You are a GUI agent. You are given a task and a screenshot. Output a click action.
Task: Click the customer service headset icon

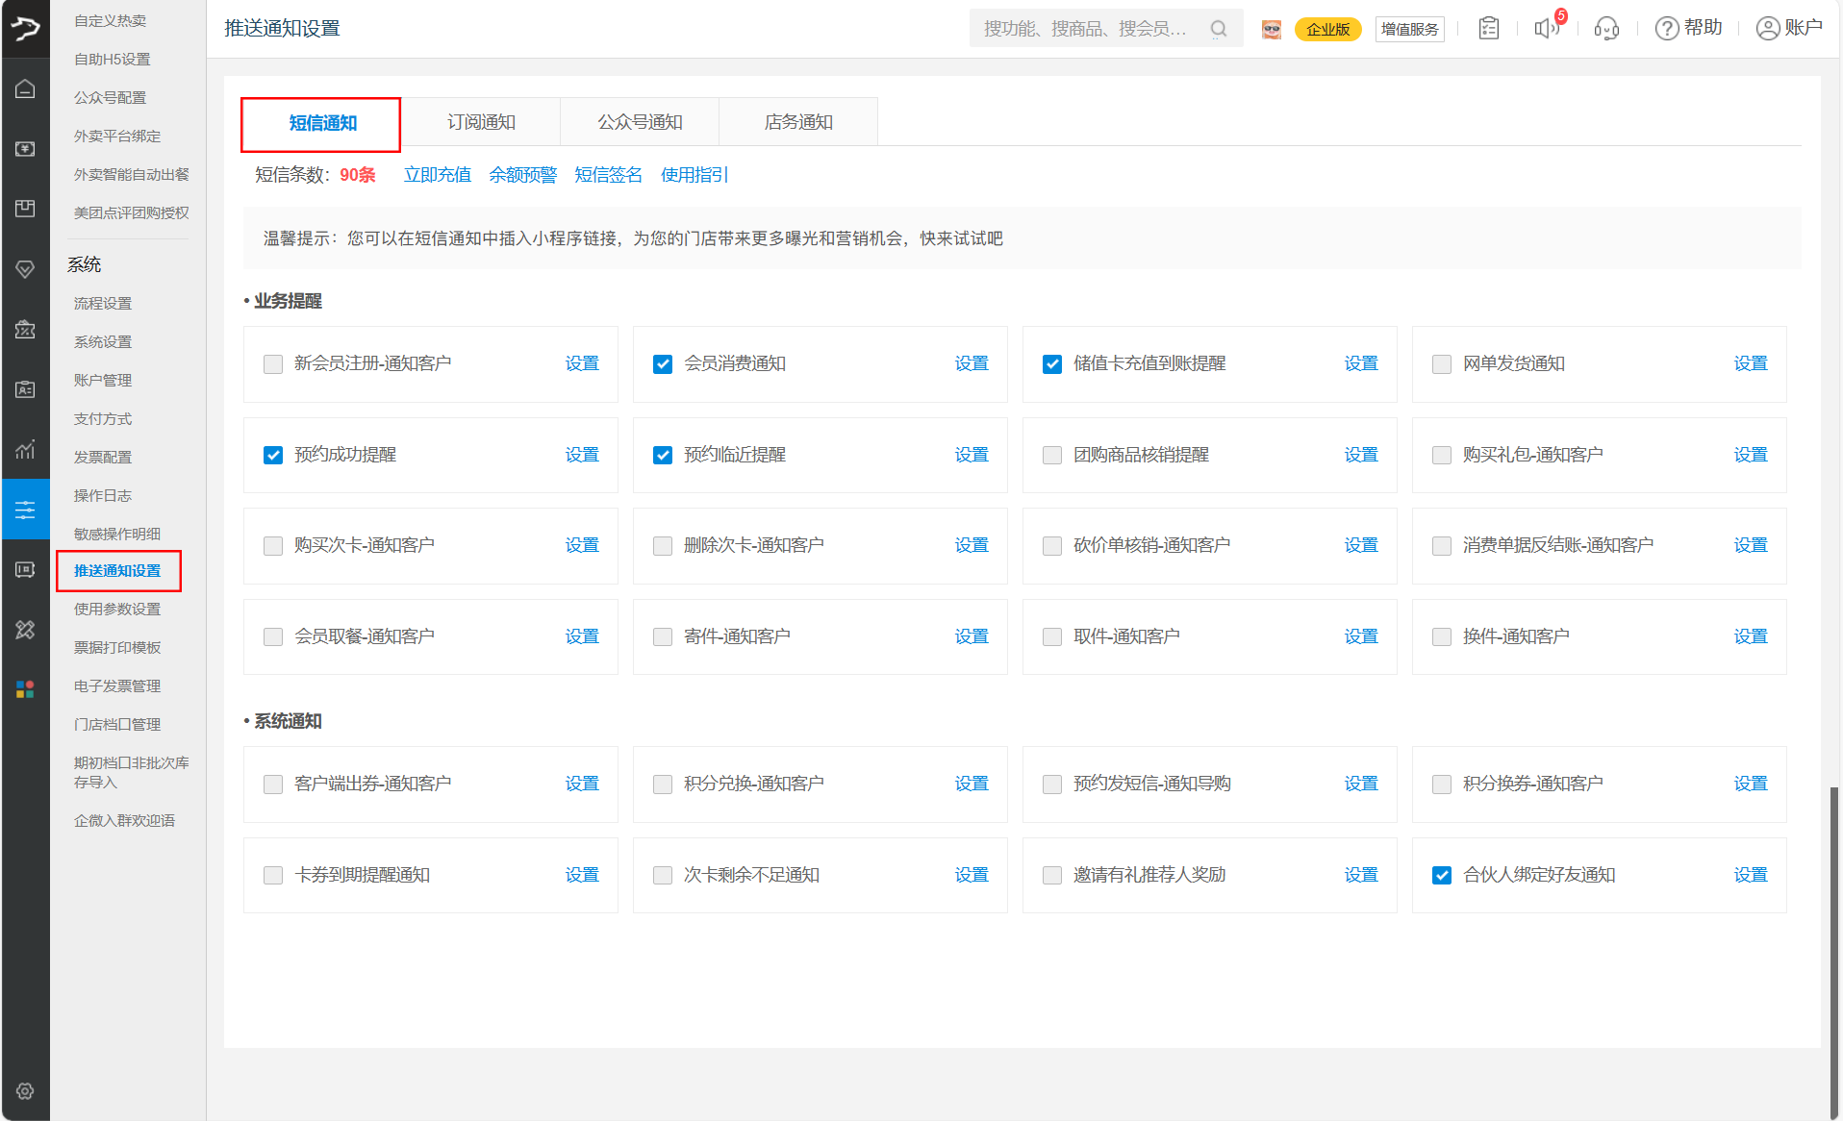tap(1606, 29)
